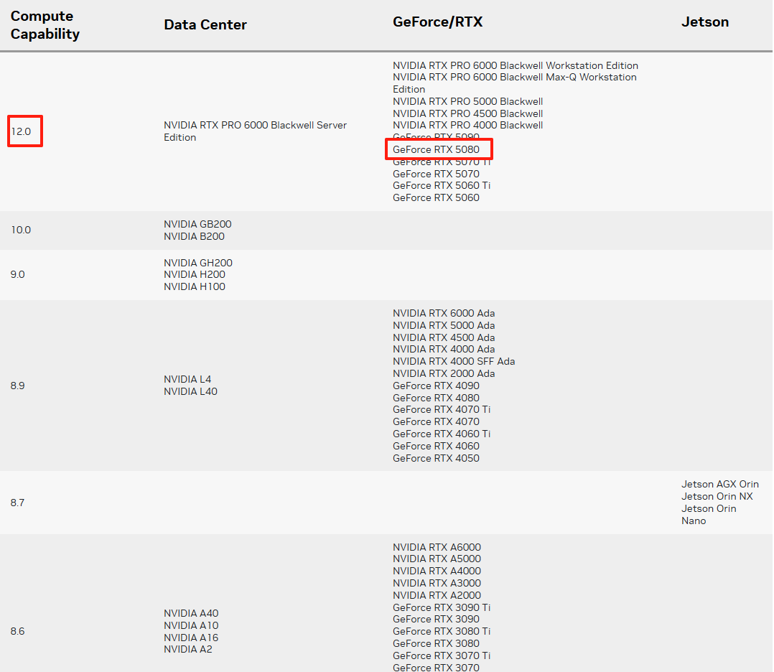Click the NVIDIA GH200 entry
The image size is (774, 672).
tap(198, 263)
